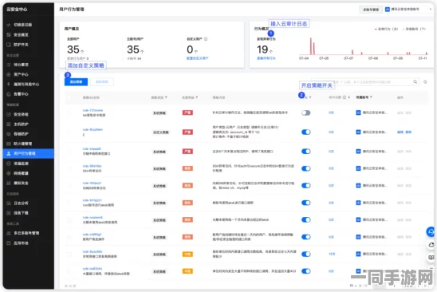Tick the select-all checkbox in table header
Viewport: 437px width, 292px height.
pyautogui.click(x=69, y=97)
